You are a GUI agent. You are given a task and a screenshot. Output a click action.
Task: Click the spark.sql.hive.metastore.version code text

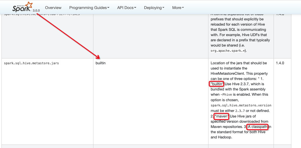tap(241, 105)
